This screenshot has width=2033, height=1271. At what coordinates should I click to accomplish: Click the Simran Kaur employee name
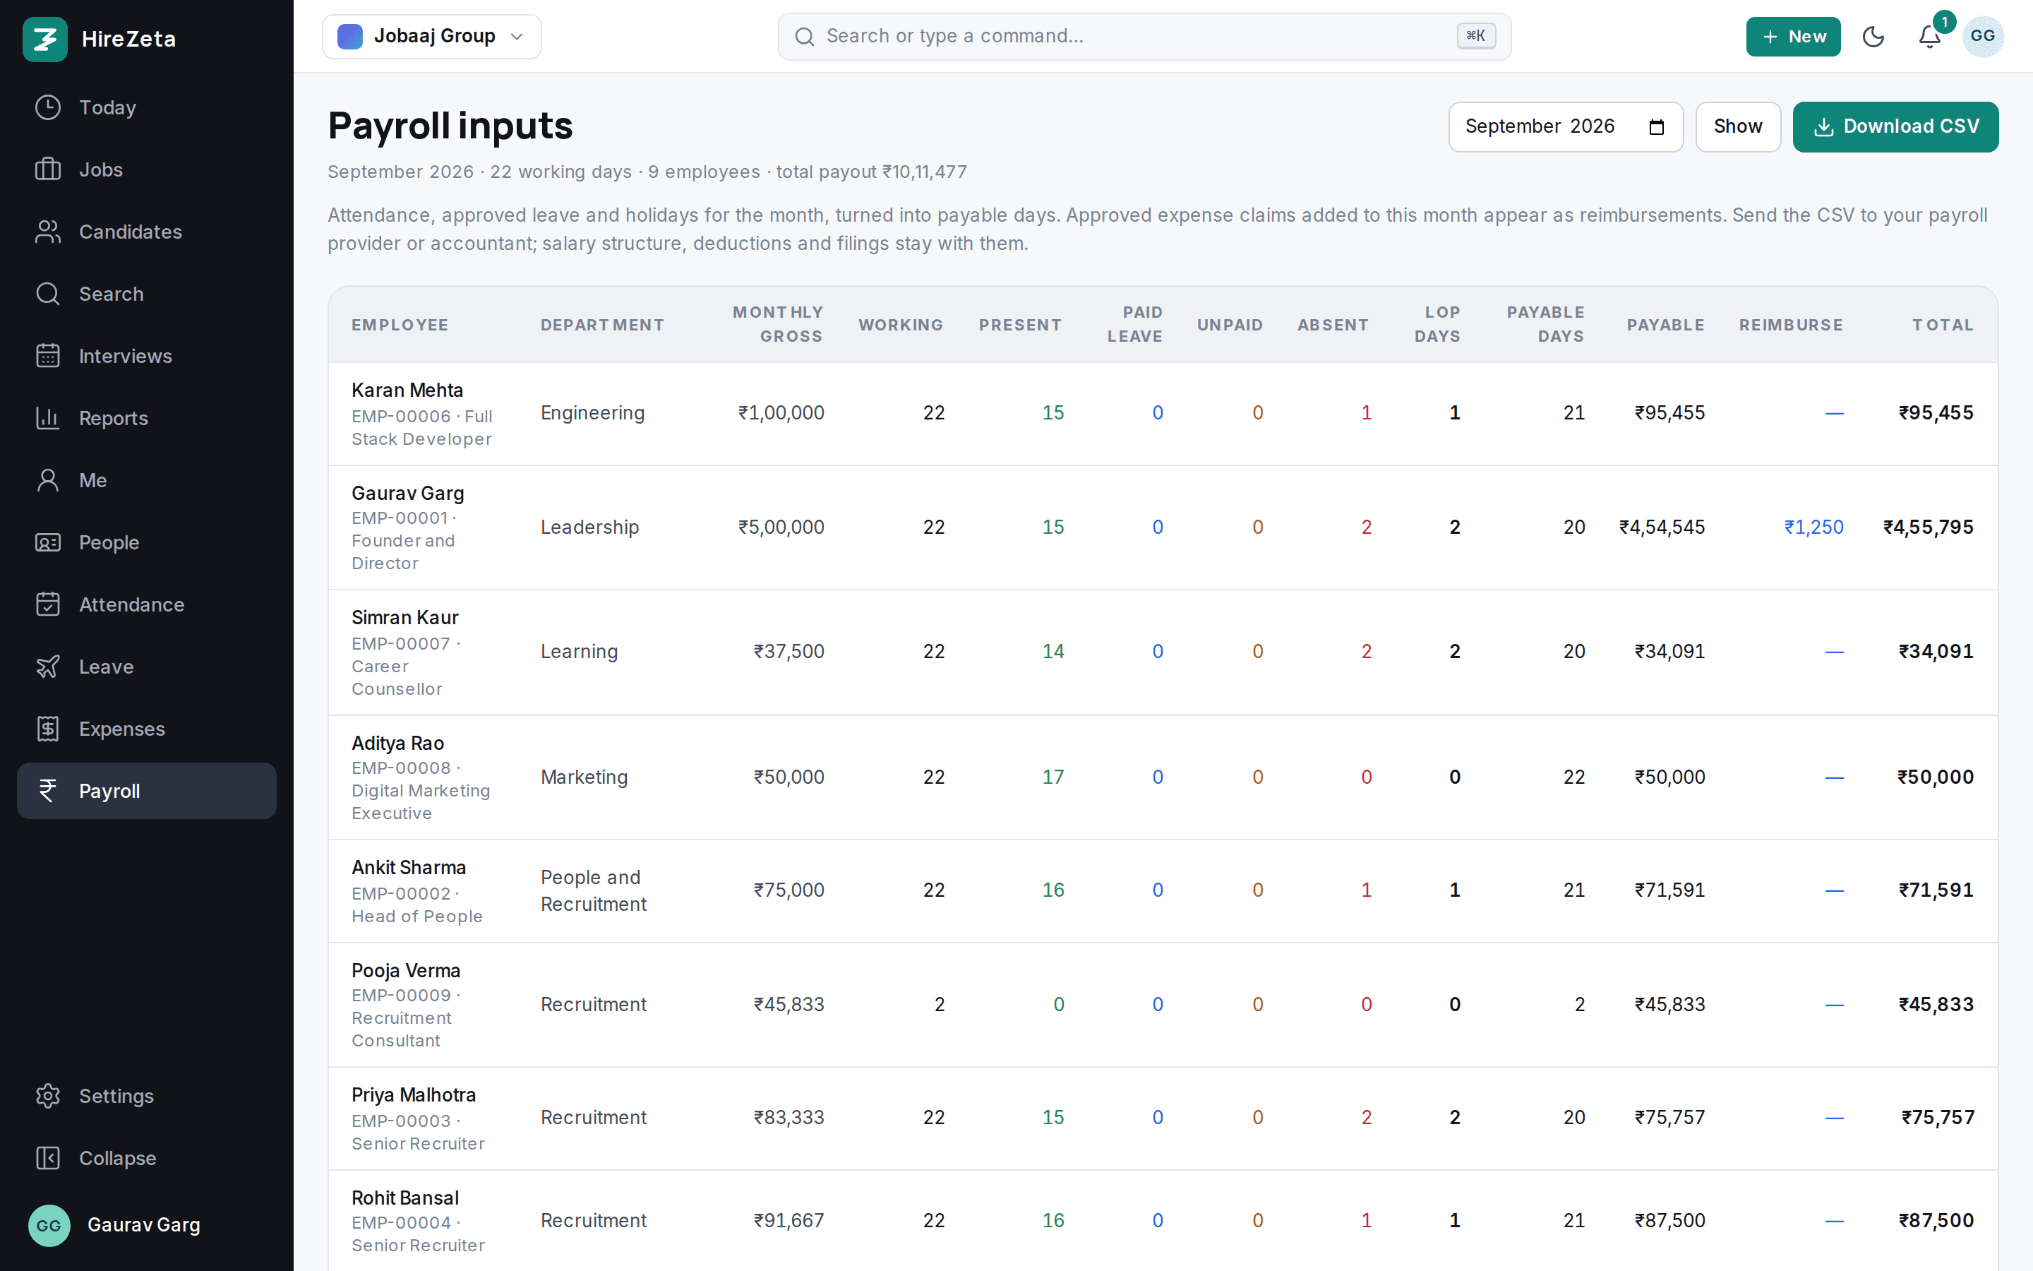405,618
